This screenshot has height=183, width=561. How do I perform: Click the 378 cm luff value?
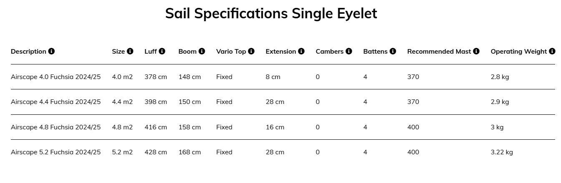(156, 77)
